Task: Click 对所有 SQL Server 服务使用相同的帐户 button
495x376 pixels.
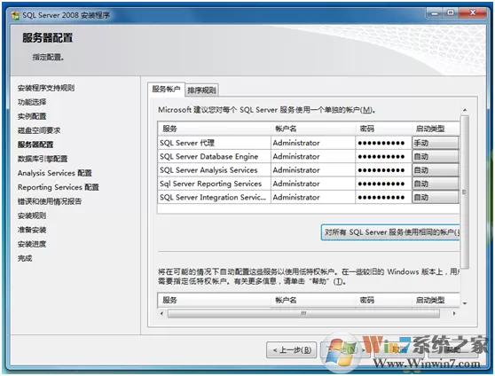Action: click(390, 232)
